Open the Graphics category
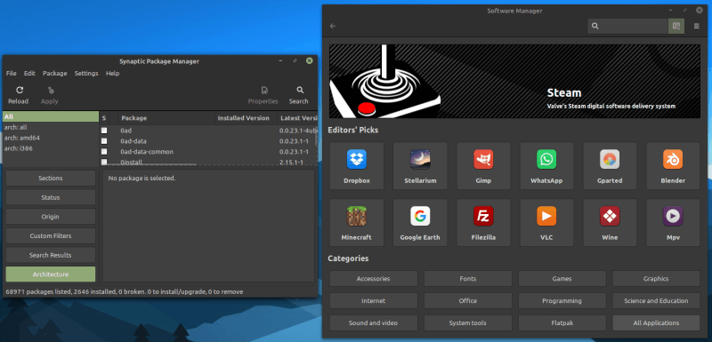The height and width of the screenshot is (342, 712). tap(656, 279)
